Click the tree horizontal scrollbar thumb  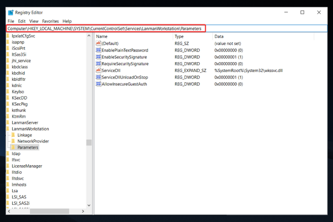49,211
